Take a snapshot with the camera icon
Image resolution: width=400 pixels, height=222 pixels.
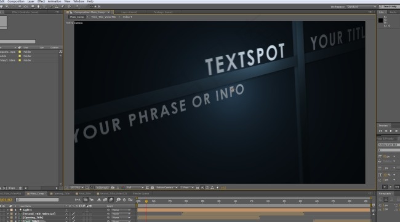(x=113, y=188)
